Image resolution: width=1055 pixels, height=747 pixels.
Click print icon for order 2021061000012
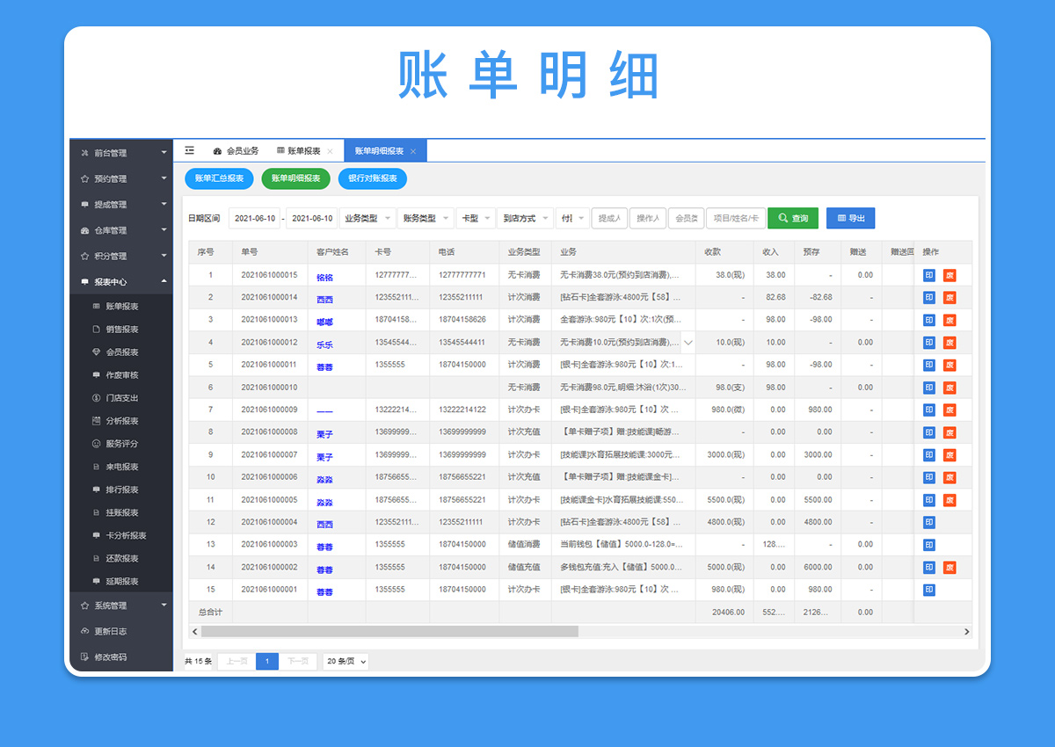pos(929,343)
